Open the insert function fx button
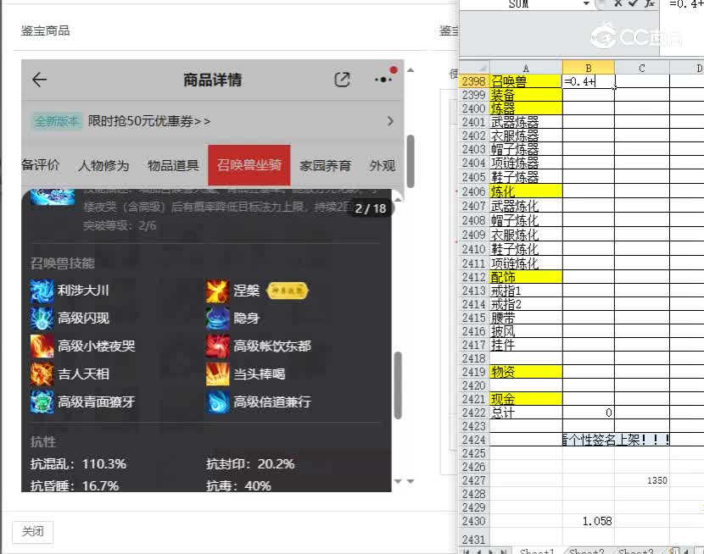Screen dimensions: 704x554 point(649,3)
